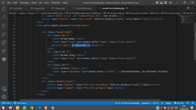Start Live Share from status bar
Image resolution: width=196 pixels, height=110 pixels.
tap(20, 103)
